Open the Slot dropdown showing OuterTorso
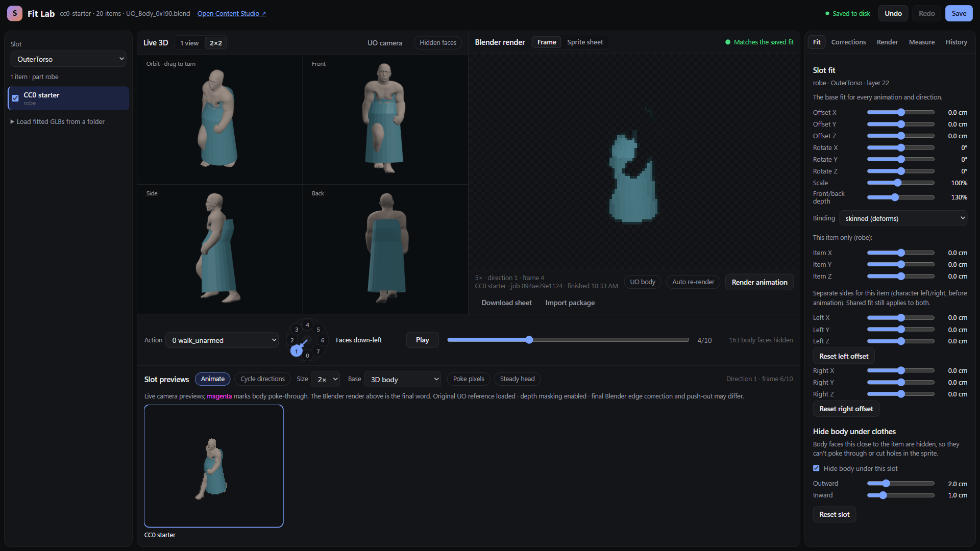The image size is (980, 551). coord(68,59)
